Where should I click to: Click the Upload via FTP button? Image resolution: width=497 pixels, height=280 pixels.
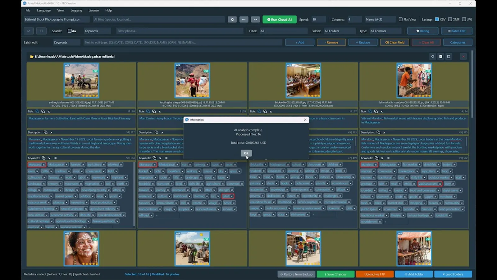pos(375,274)
